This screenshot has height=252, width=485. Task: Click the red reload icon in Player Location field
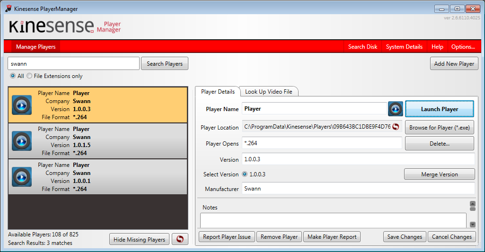(396, 127)
